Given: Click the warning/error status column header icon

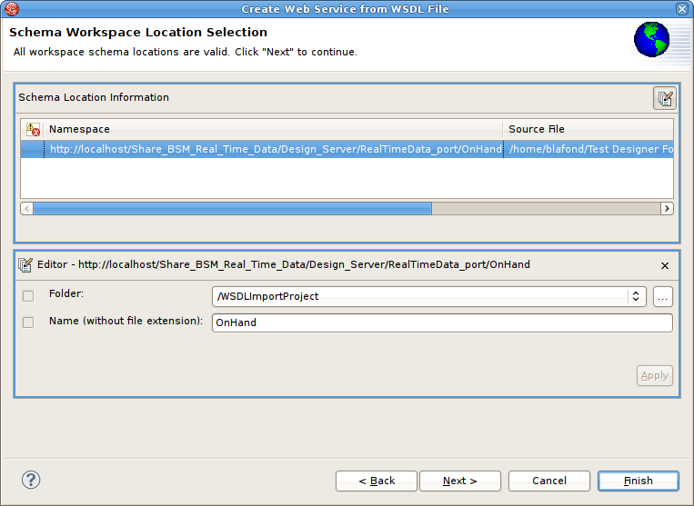Looking at the screenshot, I should tap(33, 130).
